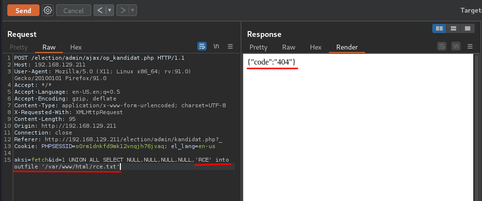Place cursor at outfile path '/var/www/html/rce.txt'
The image size is (482, 201).
pyautogui.click(x=81, y=167)
